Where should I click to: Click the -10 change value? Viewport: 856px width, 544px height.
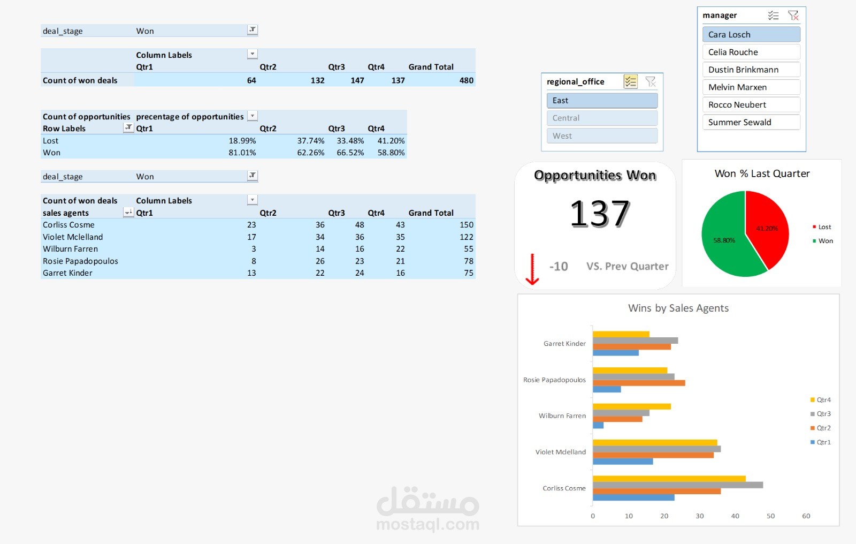click(x=559, y=266)
